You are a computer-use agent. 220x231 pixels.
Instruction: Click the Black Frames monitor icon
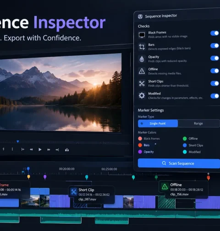[x=142, y=35]
